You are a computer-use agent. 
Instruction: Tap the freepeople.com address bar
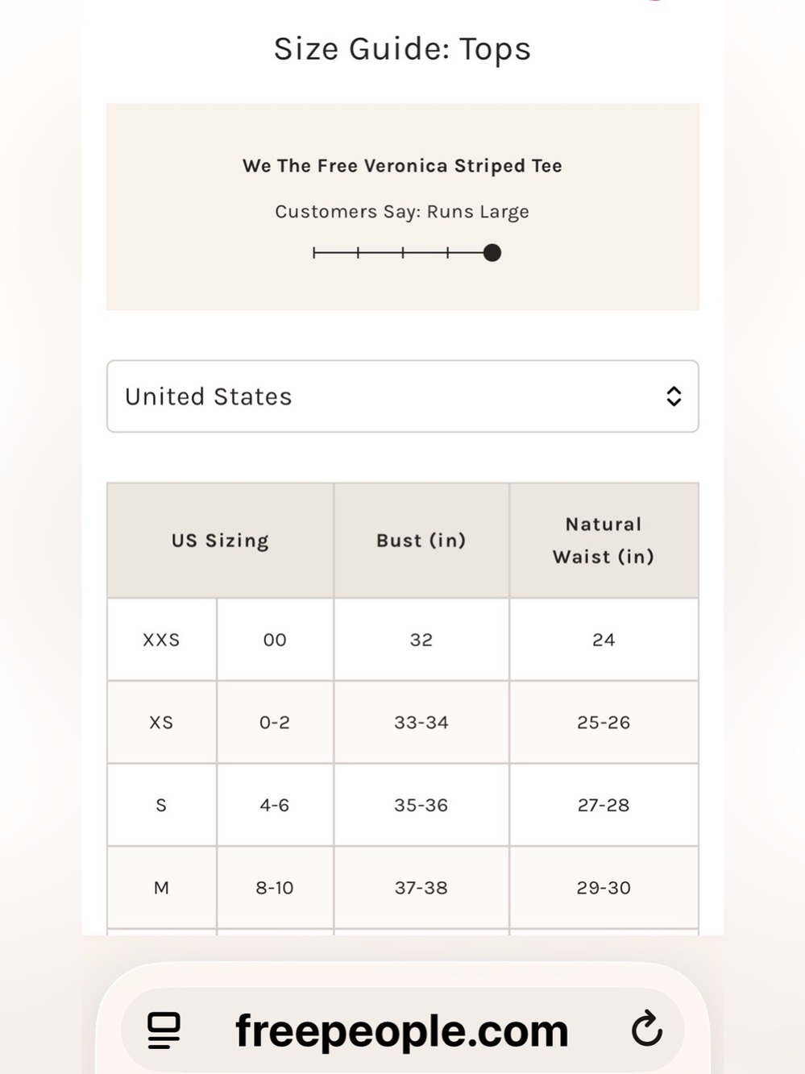(402, 1030)
